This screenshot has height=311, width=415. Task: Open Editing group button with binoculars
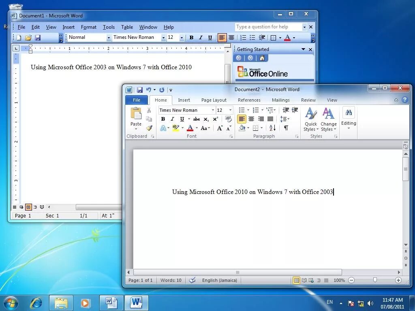coord(349,118)
